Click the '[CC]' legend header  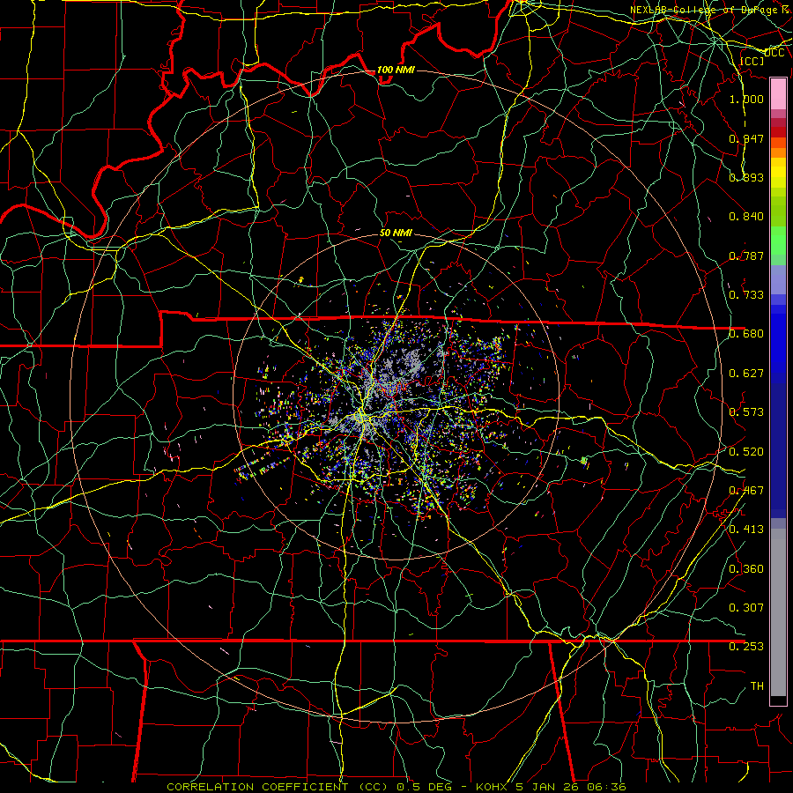coord(752,61)
